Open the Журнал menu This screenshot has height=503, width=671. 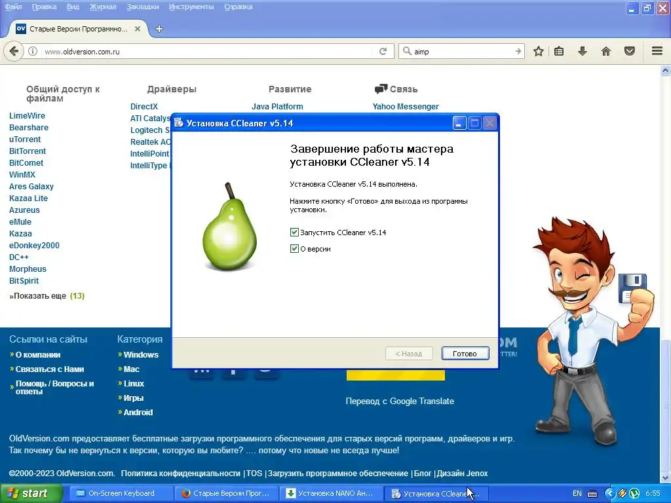tap(103, 7)
